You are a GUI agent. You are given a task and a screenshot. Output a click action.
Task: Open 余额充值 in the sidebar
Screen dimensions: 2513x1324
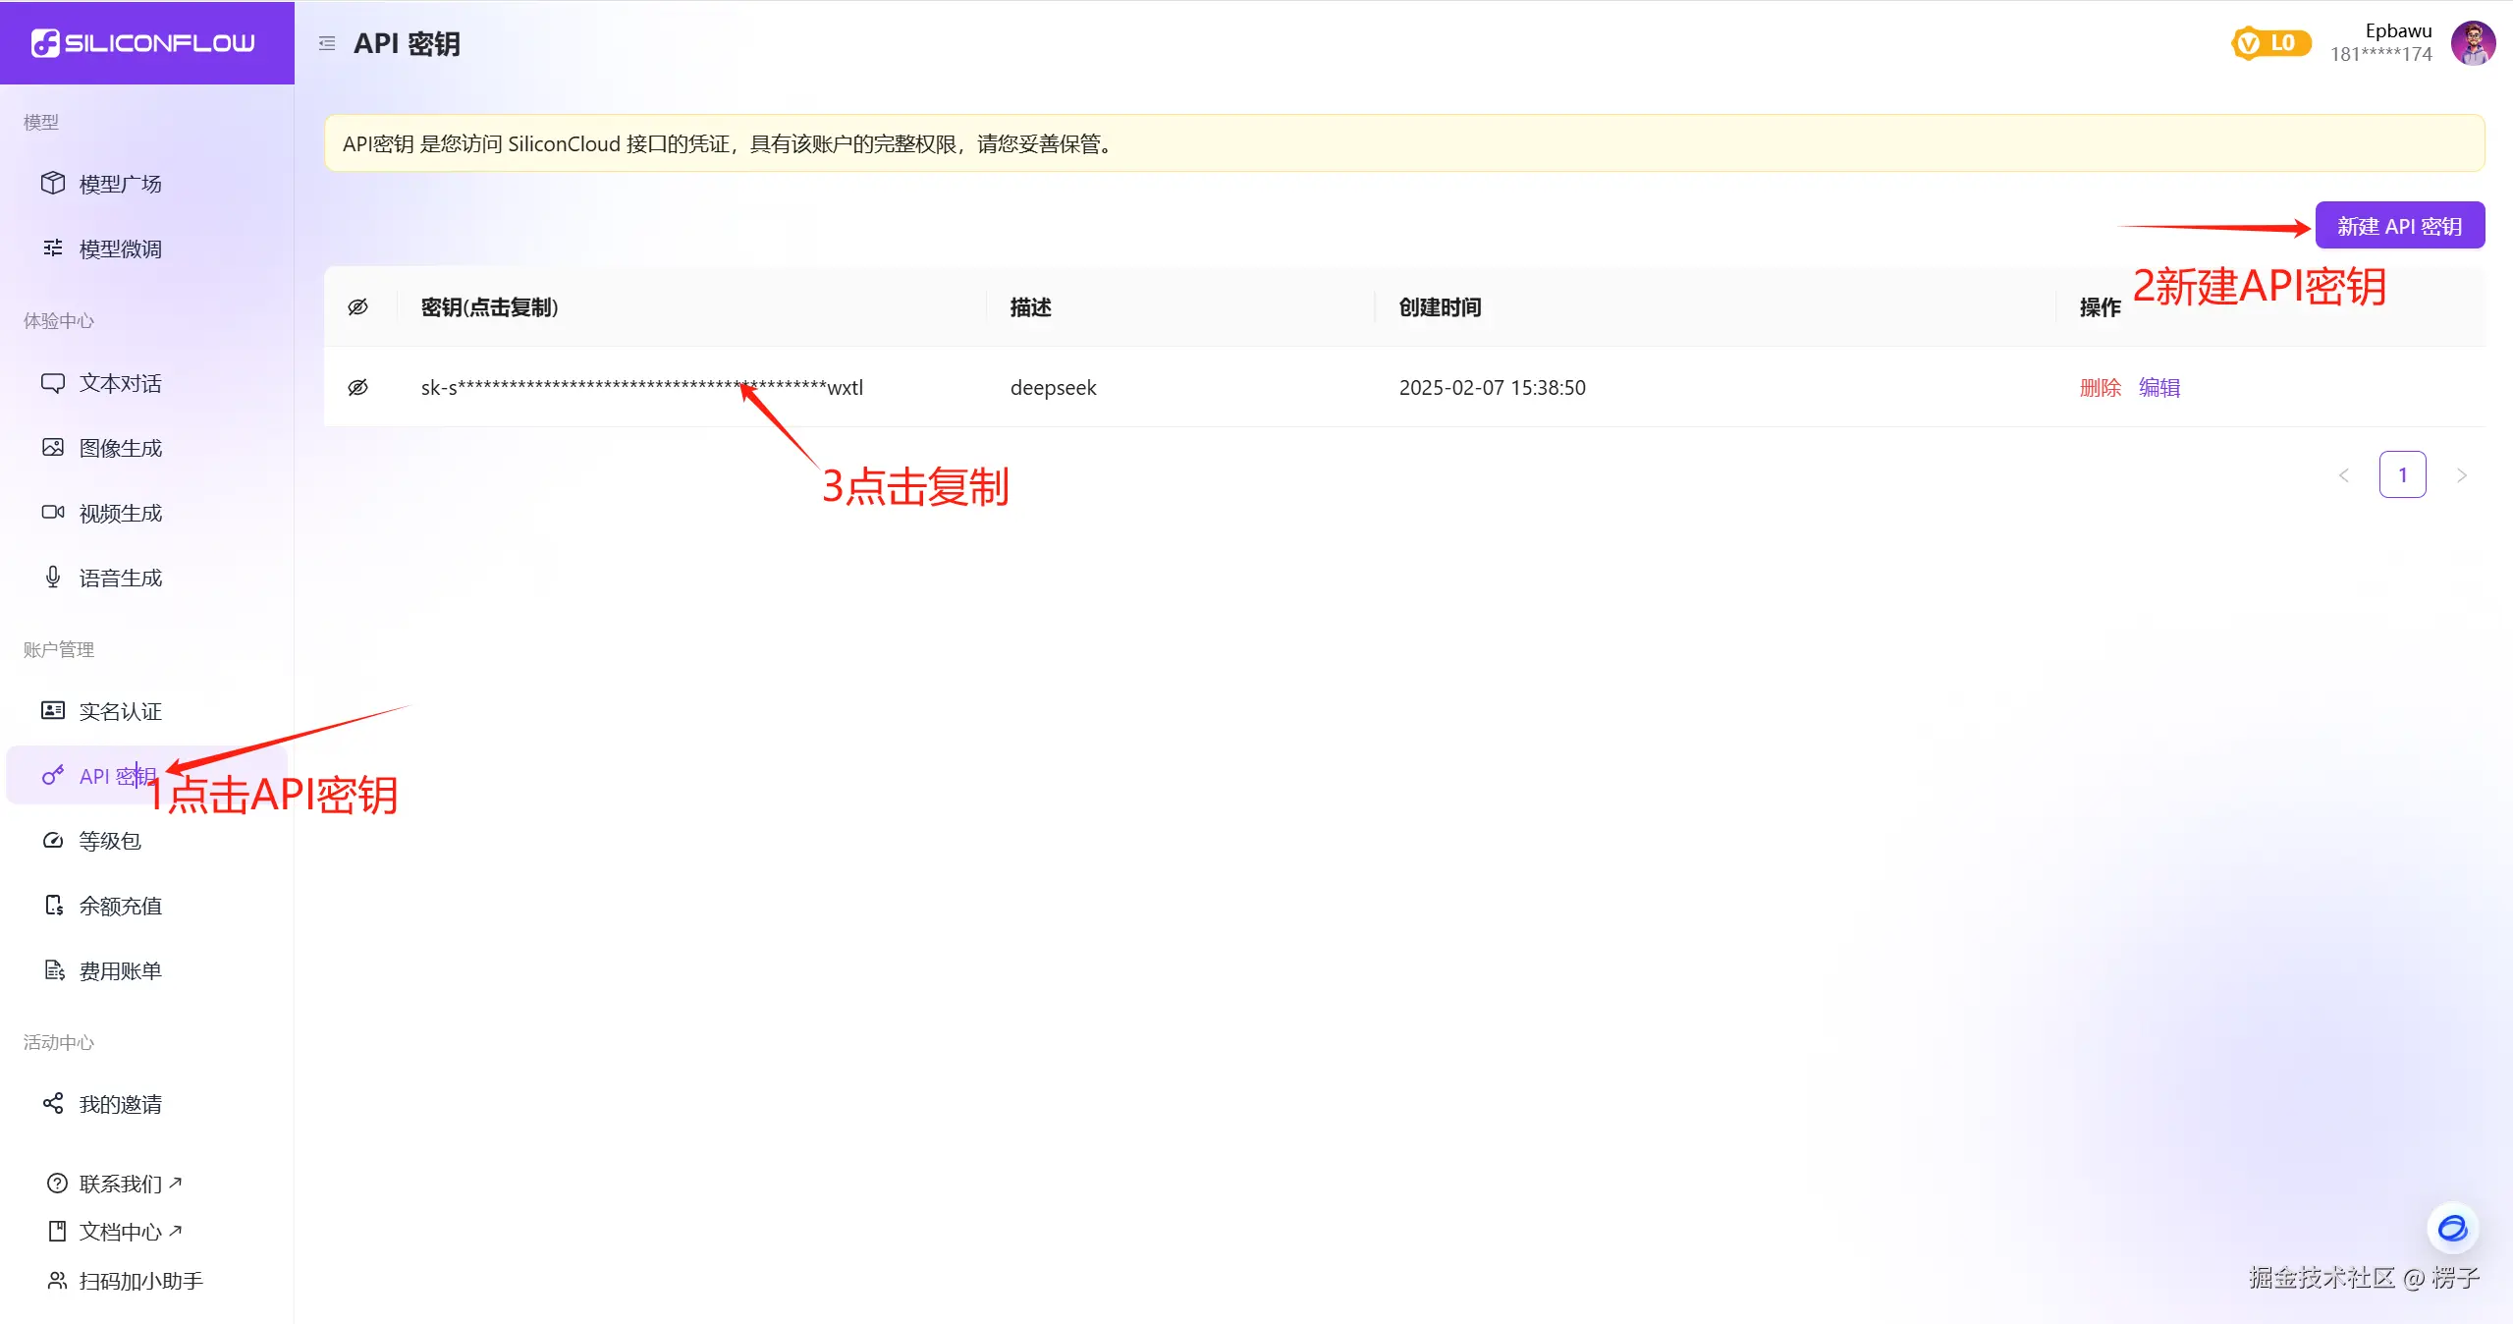point(120,906)
